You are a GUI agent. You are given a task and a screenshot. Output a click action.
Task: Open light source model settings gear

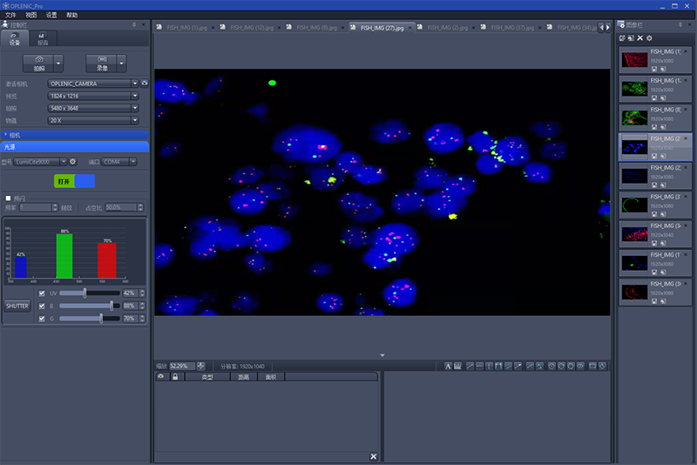coord(73,162)
